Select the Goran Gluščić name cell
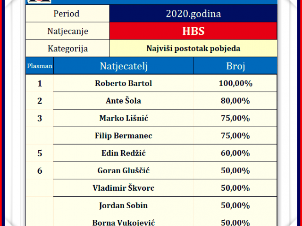 [x=124, y=171]
